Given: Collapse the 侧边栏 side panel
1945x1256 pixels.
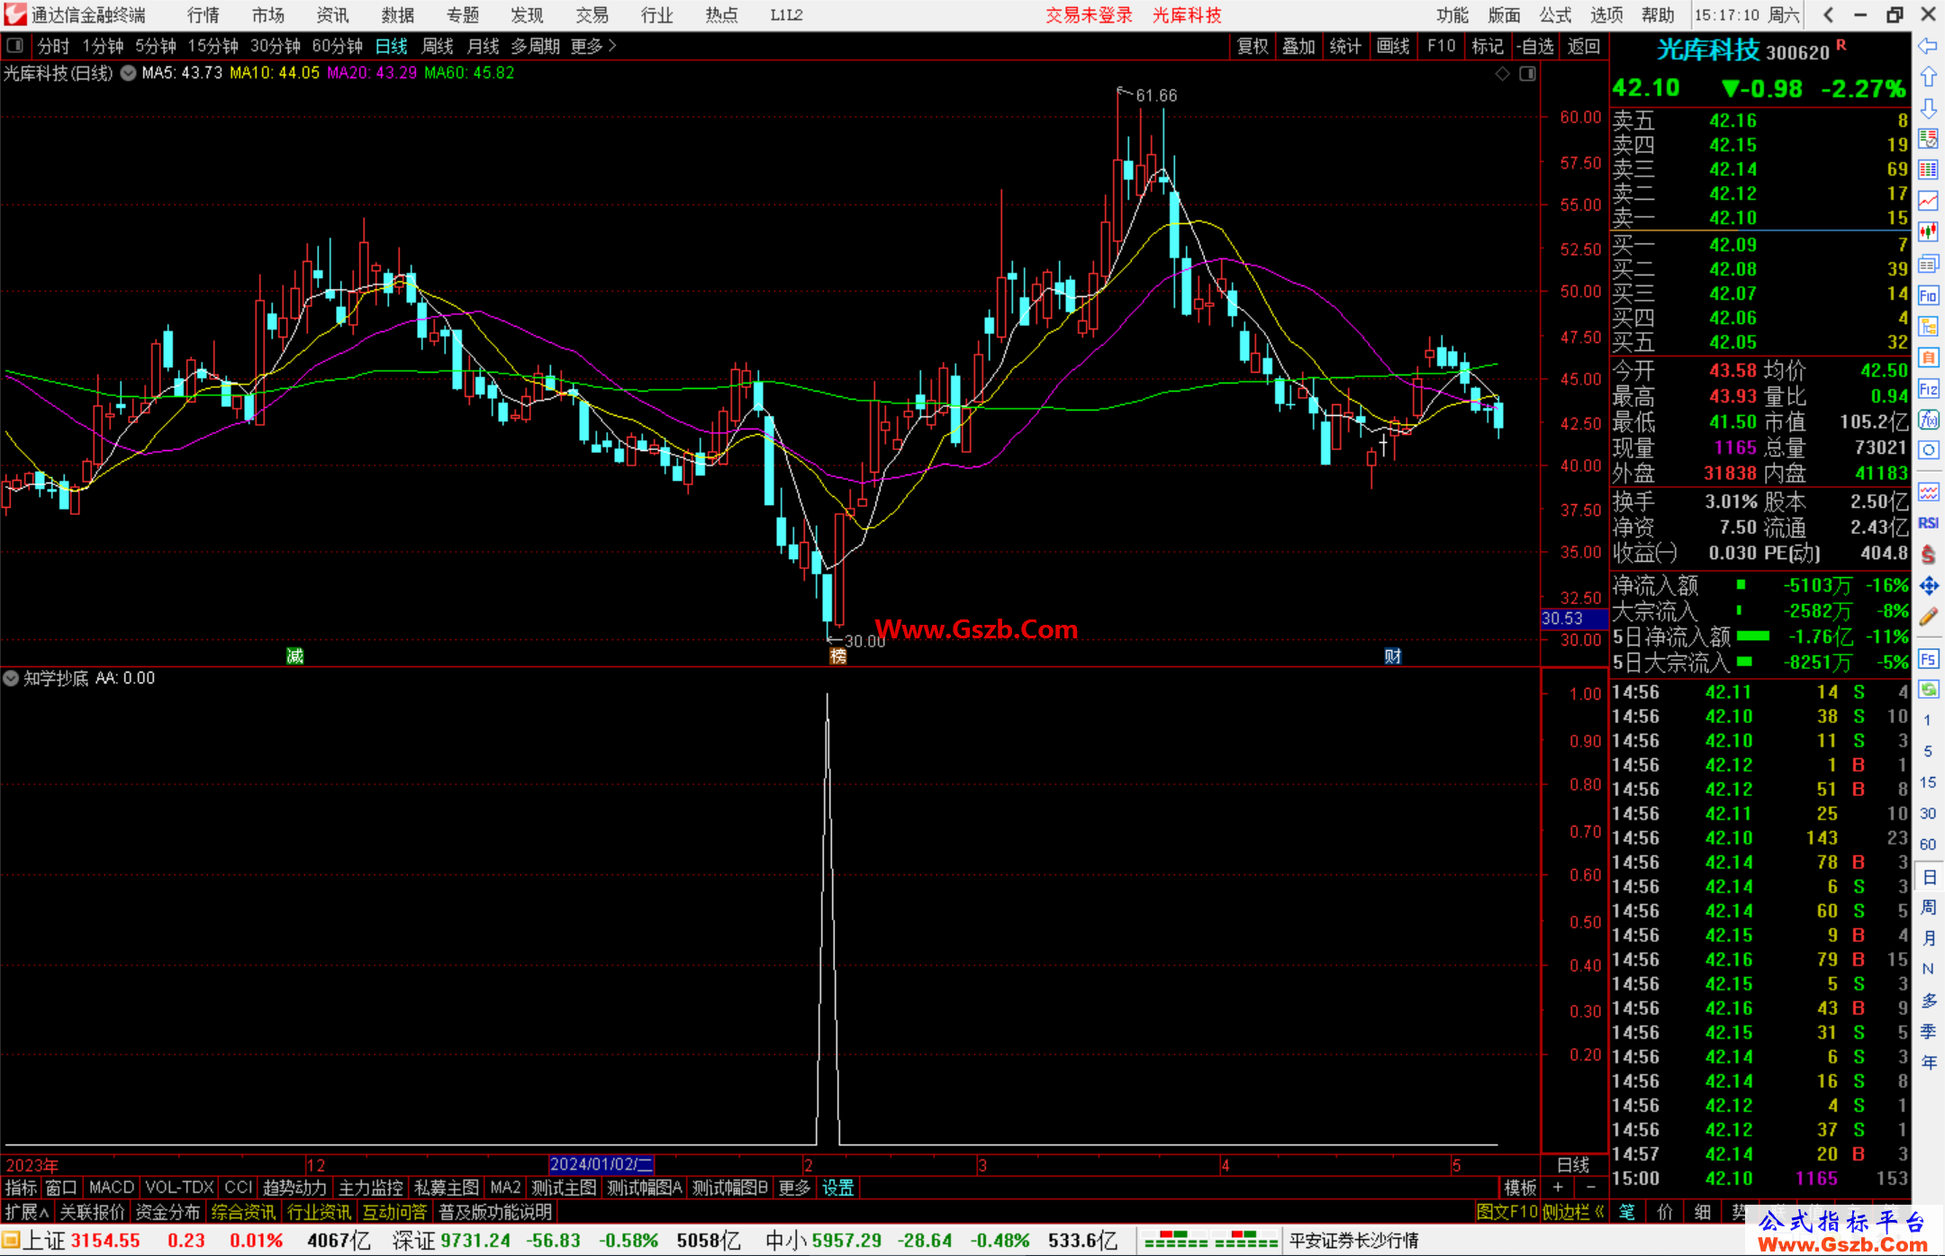Looking at the screenshot, I should (1573, 1212).
